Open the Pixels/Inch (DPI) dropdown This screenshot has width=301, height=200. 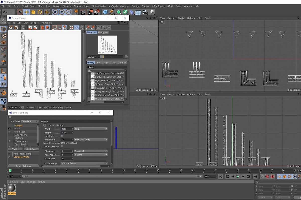91,139
